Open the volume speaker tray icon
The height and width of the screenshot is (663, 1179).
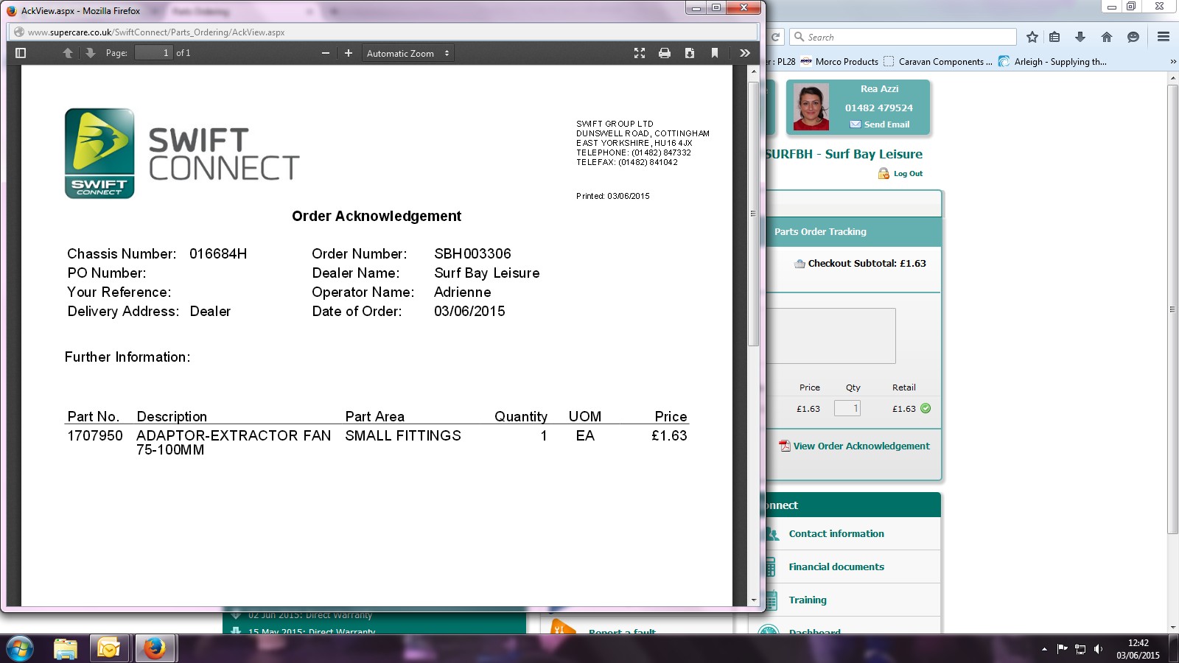1098,649
